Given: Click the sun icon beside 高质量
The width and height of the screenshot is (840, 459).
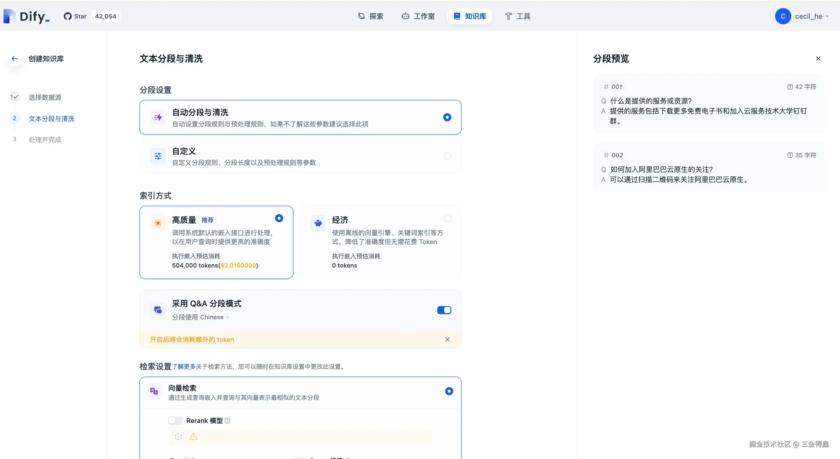Looking at the screenshot, I should click(x=158, y=223).
